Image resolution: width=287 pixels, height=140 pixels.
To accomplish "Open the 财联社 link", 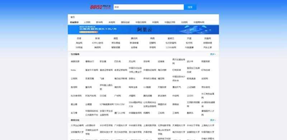I will [x=132, y=79].
